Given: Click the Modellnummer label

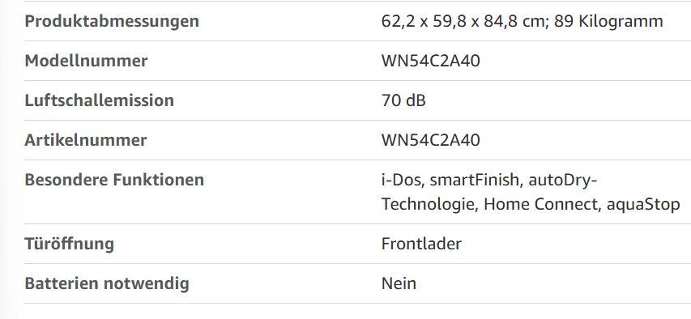Looking at the screenshot, I should (x=86, y=61).
